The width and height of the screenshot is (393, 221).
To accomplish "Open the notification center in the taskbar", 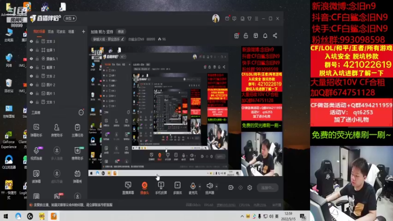I will pyautogui.click(x=303, y=217).
